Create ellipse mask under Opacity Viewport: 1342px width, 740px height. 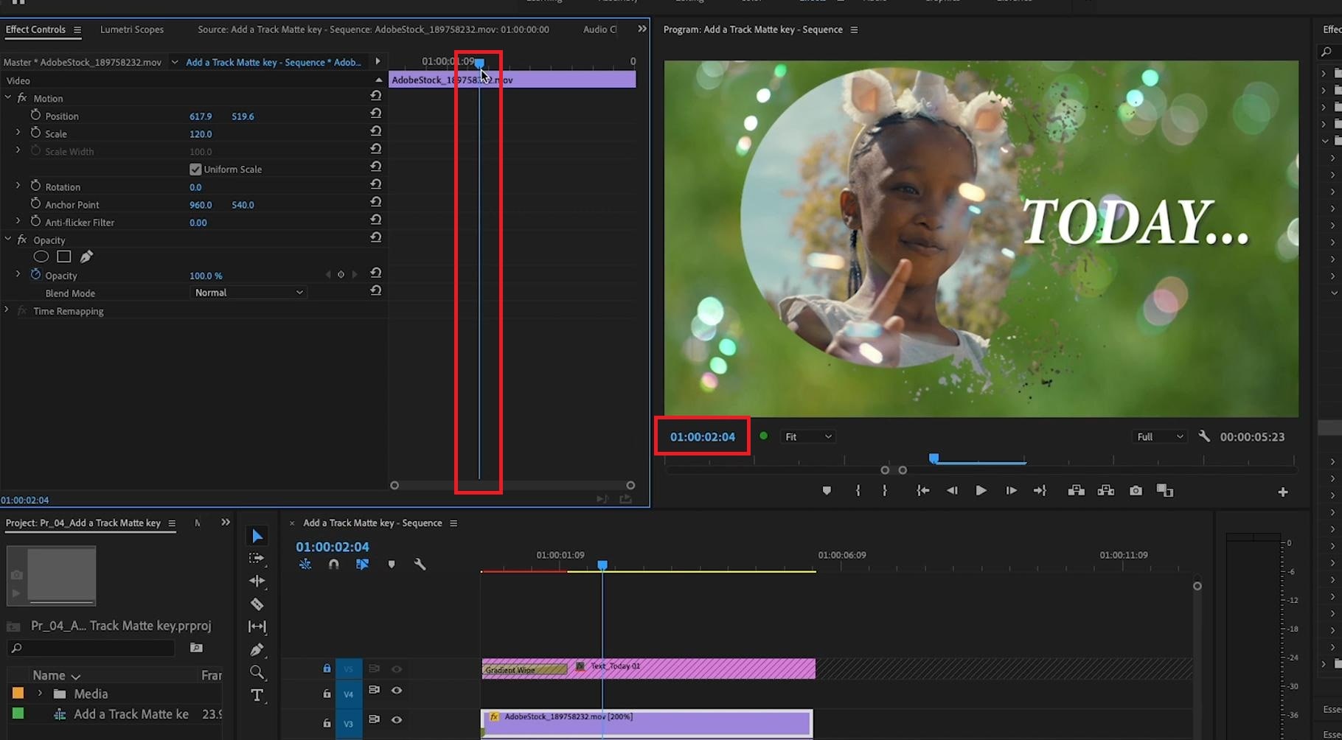click(x=41, y=256)
